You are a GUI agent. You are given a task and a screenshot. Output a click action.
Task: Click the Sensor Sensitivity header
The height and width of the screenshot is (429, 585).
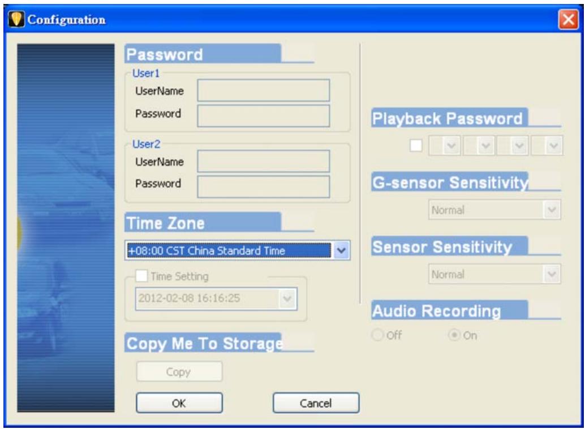(x=450, y=246)
